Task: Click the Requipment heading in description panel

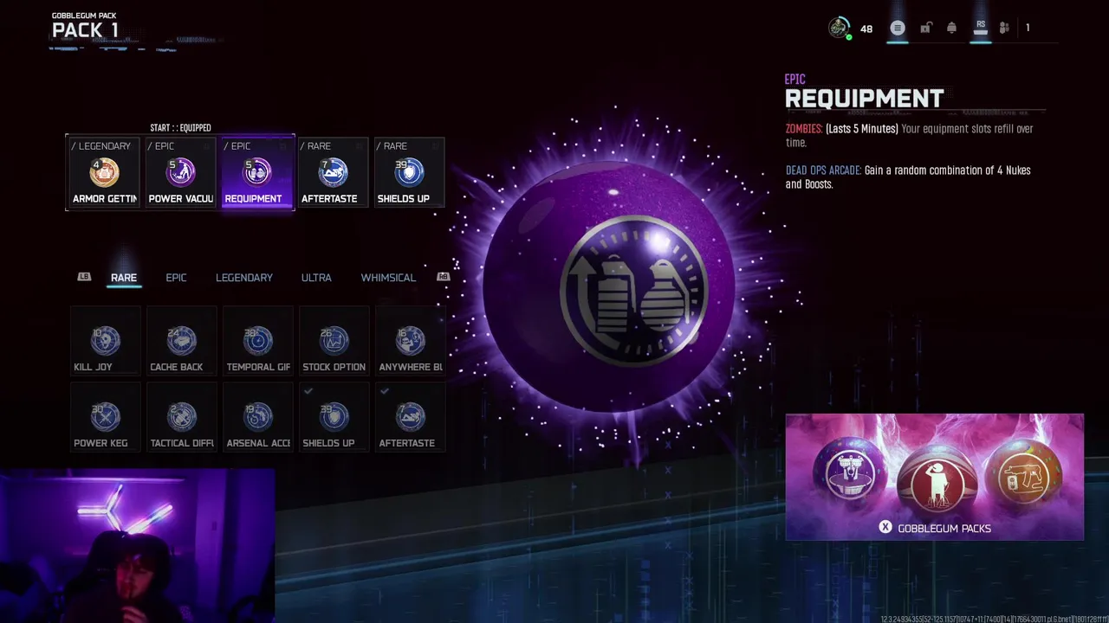Action: (864, 99)
